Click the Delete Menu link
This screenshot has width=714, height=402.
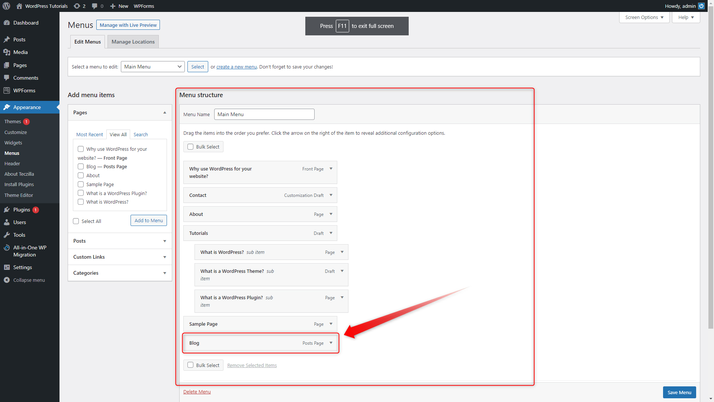[197, 392]
